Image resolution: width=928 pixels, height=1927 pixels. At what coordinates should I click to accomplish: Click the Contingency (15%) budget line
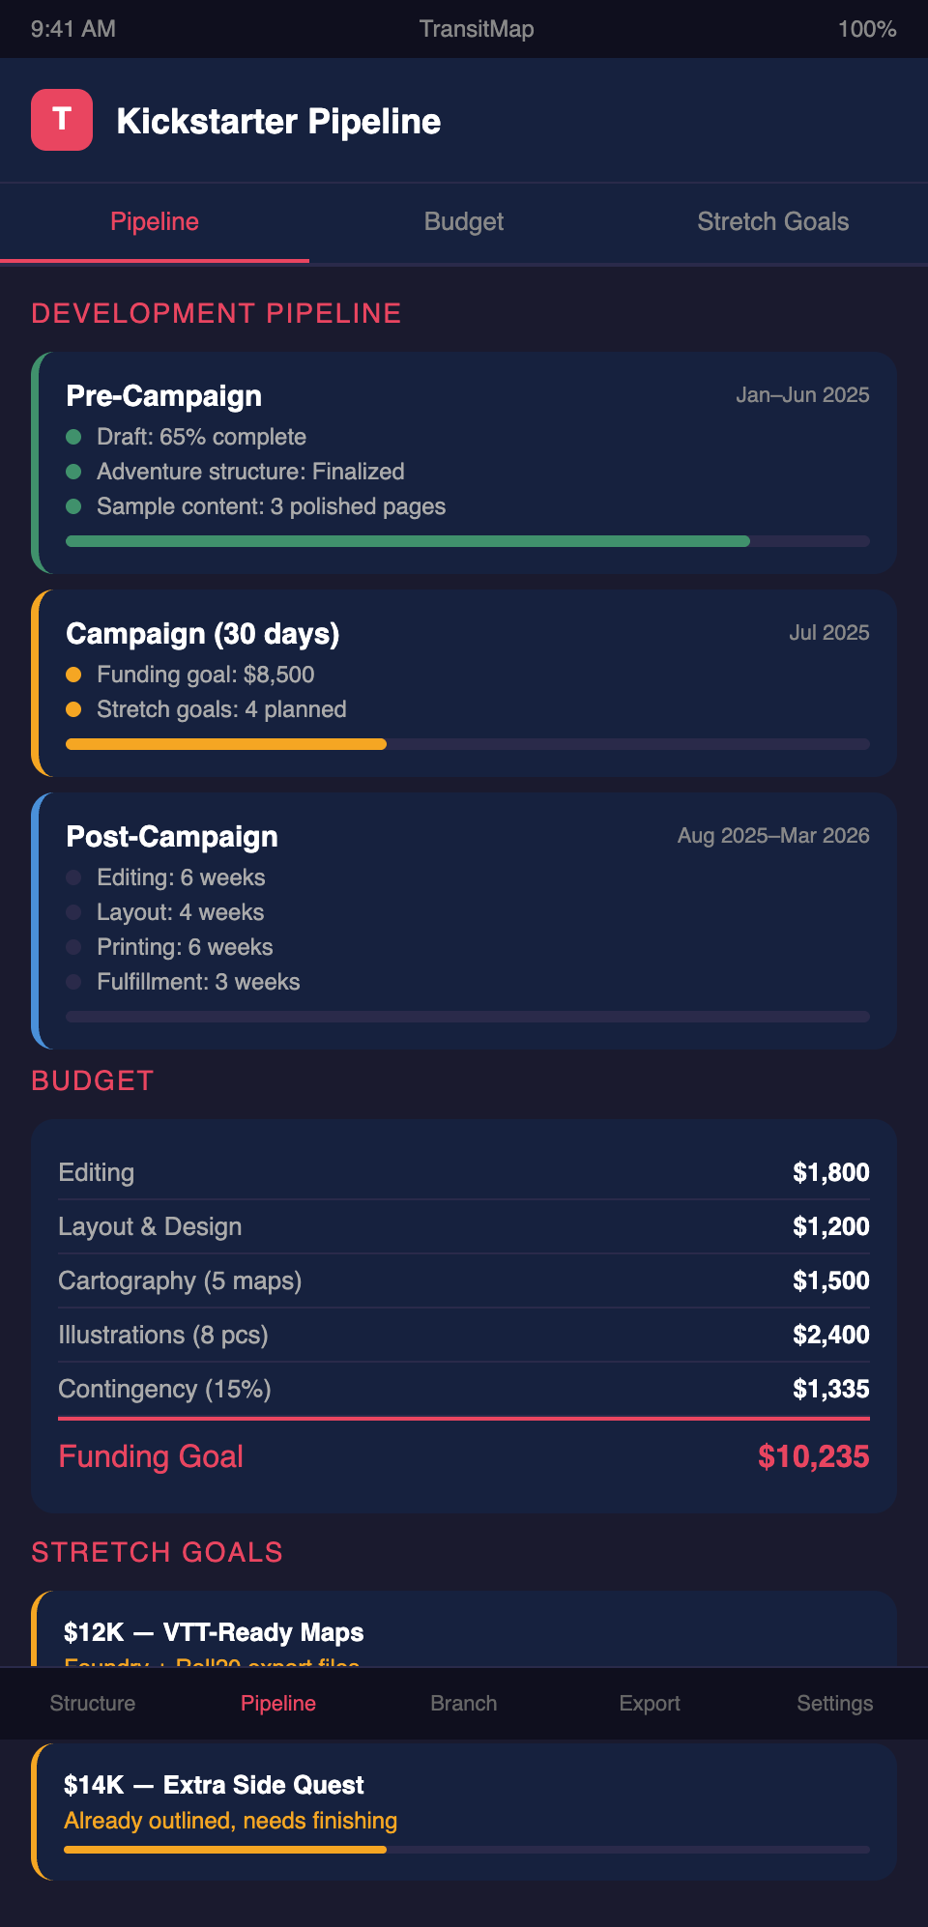[x=464, y=1389]
